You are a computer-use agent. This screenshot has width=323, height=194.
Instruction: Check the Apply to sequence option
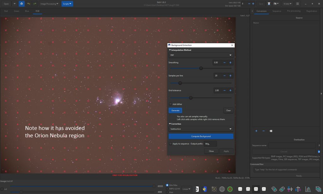tap(170, 144)
